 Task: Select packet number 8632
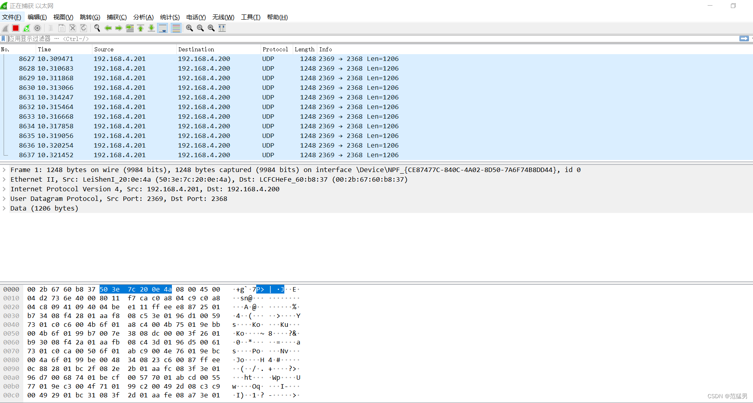(x=376, y=107)
